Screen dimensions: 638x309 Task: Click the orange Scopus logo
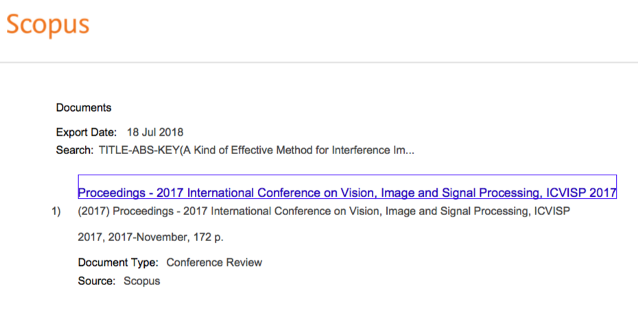coord(47,24)
